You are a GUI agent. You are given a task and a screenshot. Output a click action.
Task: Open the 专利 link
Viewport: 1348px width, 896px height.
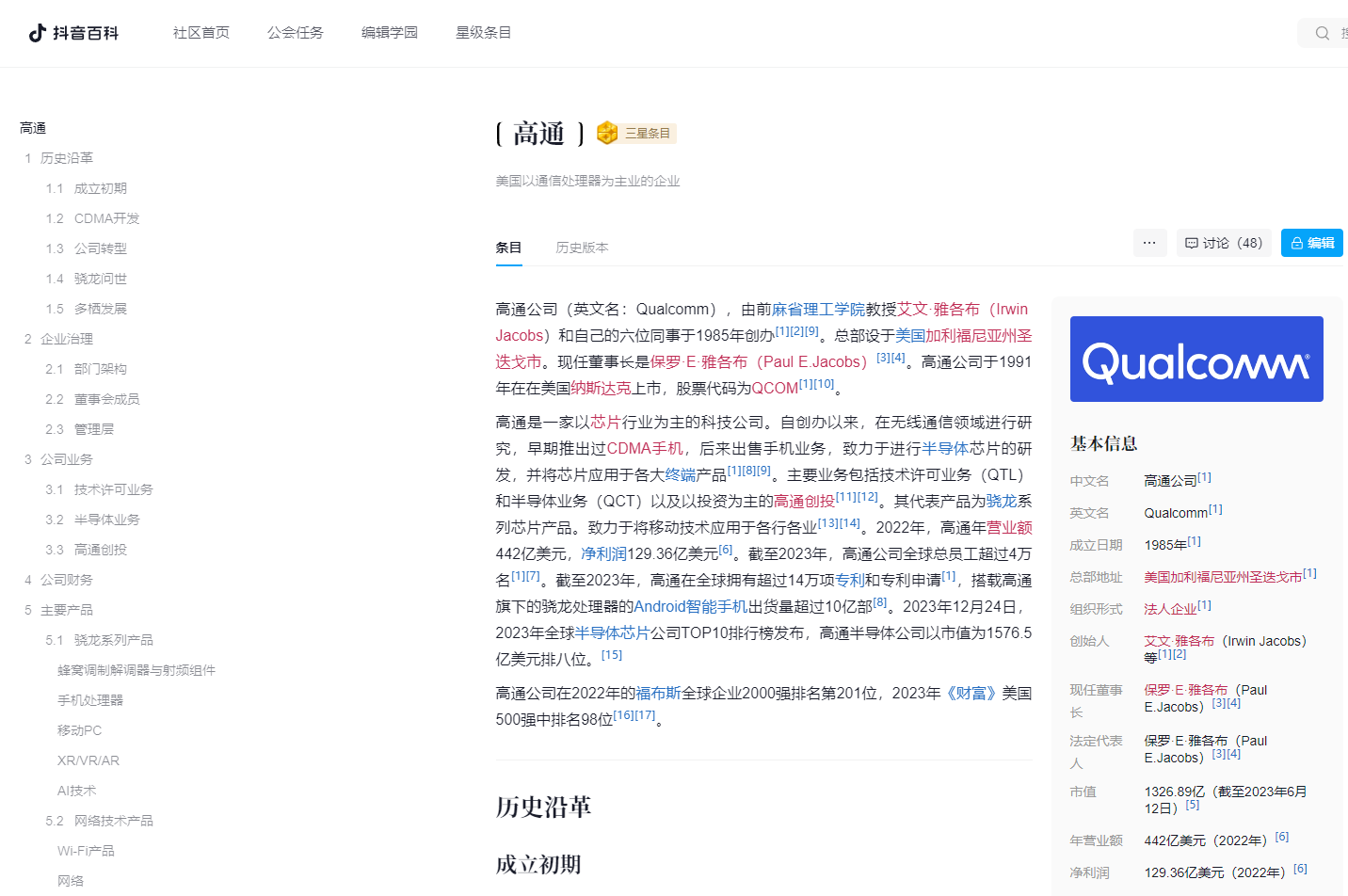[x=850, y=580]
